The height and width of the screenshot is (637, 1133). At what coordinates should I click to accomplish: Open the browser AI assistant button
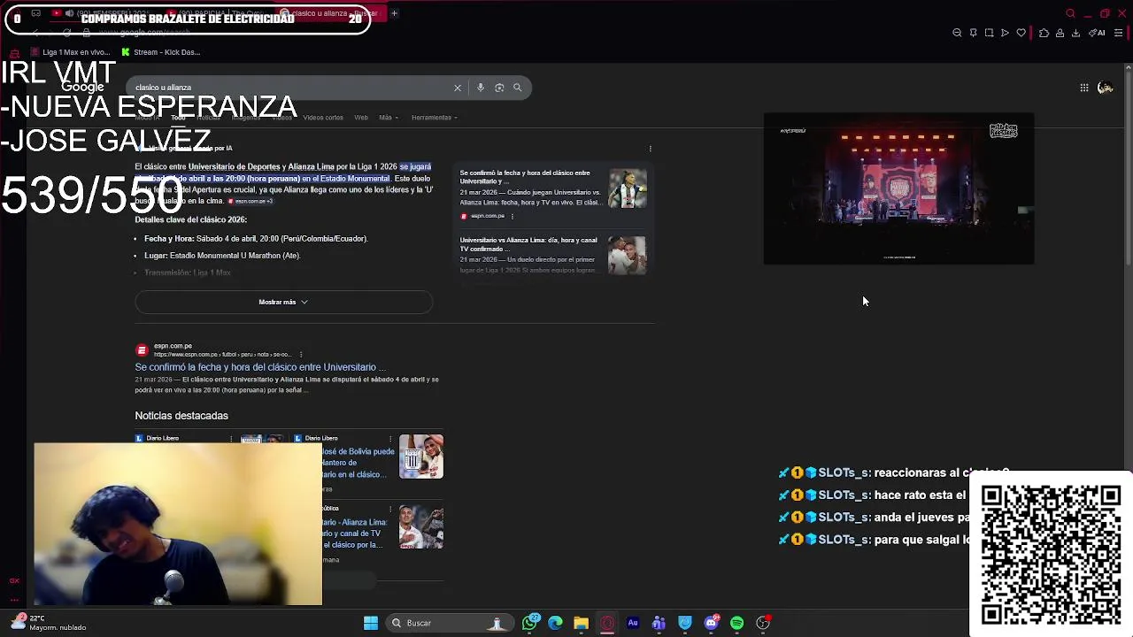click(x=1097, y=33)
